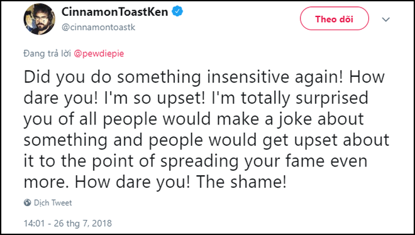Expand the chevron menu next to Theo dõi
Viewport: 415px width, 235px height.
pos(386,19)
